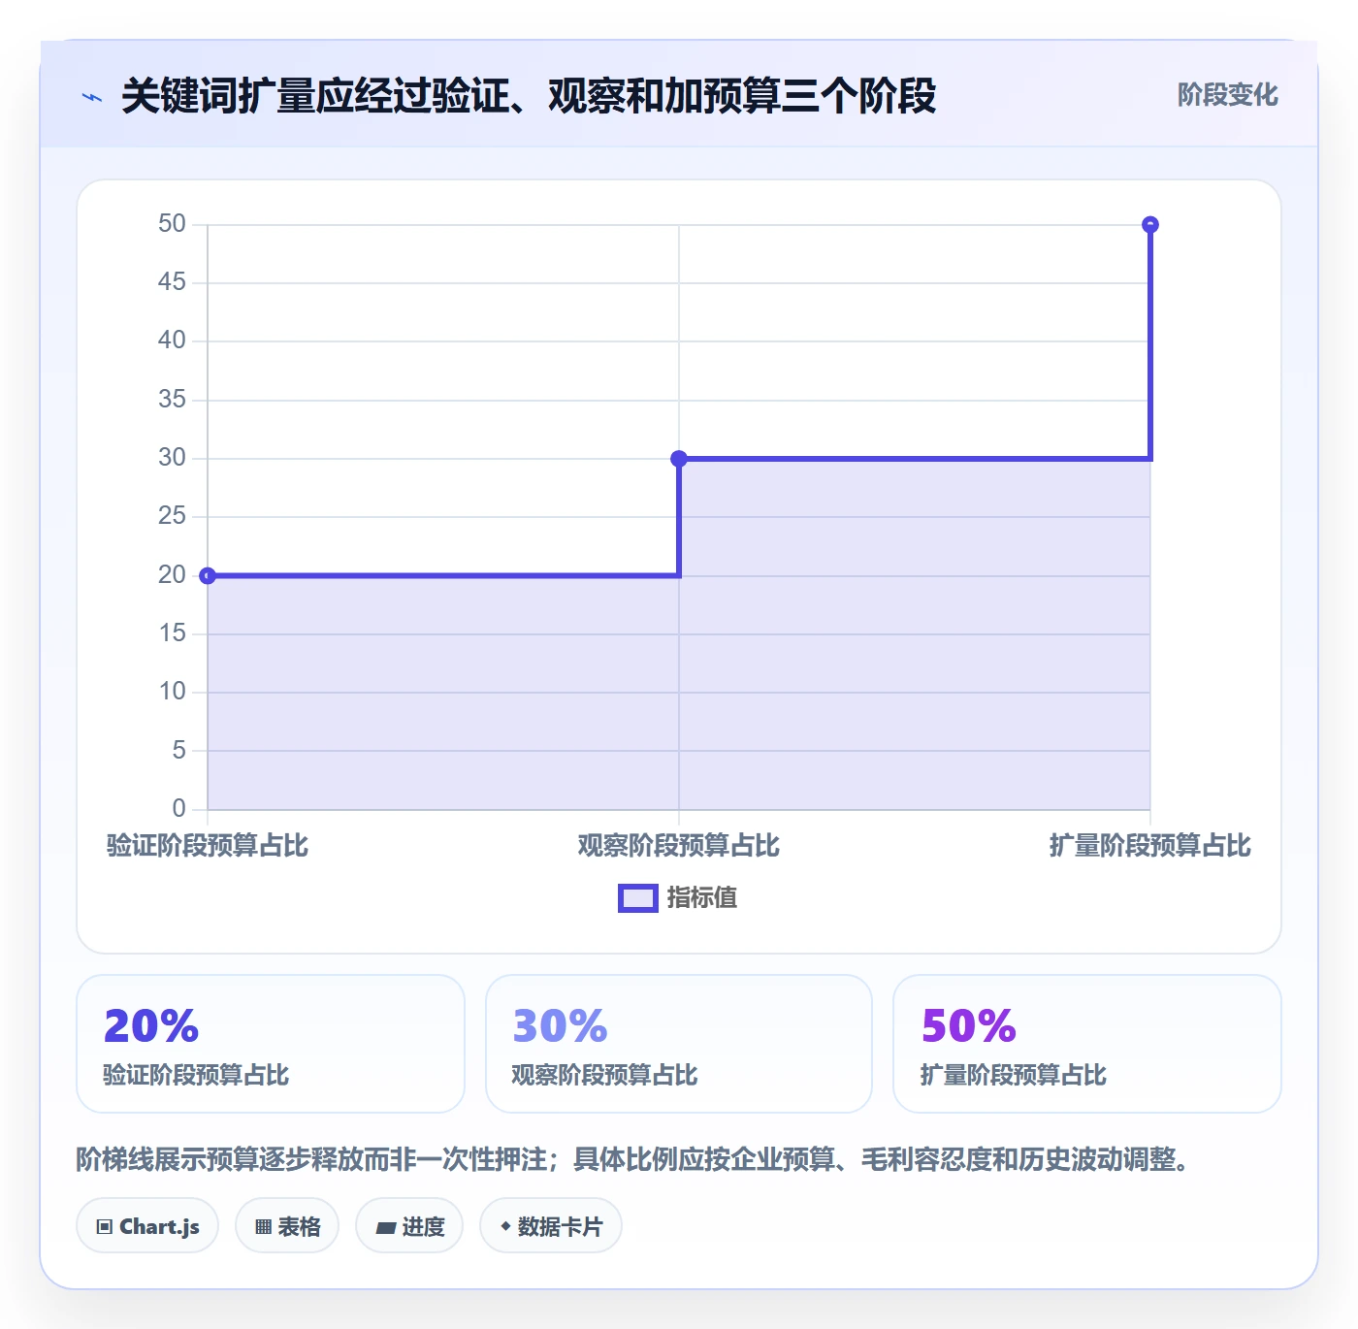Click the 阶段变化 label in header
1358x1329 pixels.
tap(1227, 95)
